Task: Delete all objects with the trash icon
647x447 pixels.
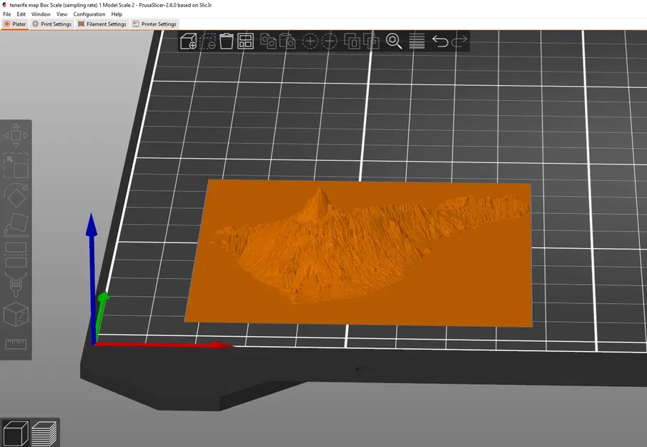Action: point(227,41)
